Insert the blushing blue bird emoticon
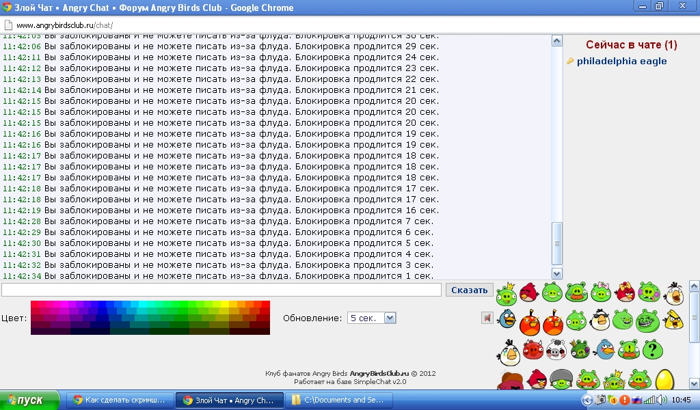700x410 pixels. tap(604, 349)
